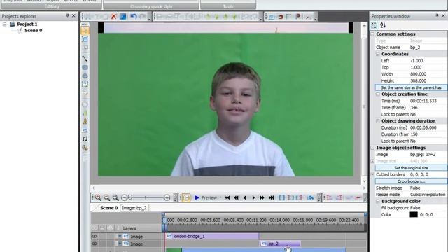
Task: Step back one frame
Action: [244, 197]
